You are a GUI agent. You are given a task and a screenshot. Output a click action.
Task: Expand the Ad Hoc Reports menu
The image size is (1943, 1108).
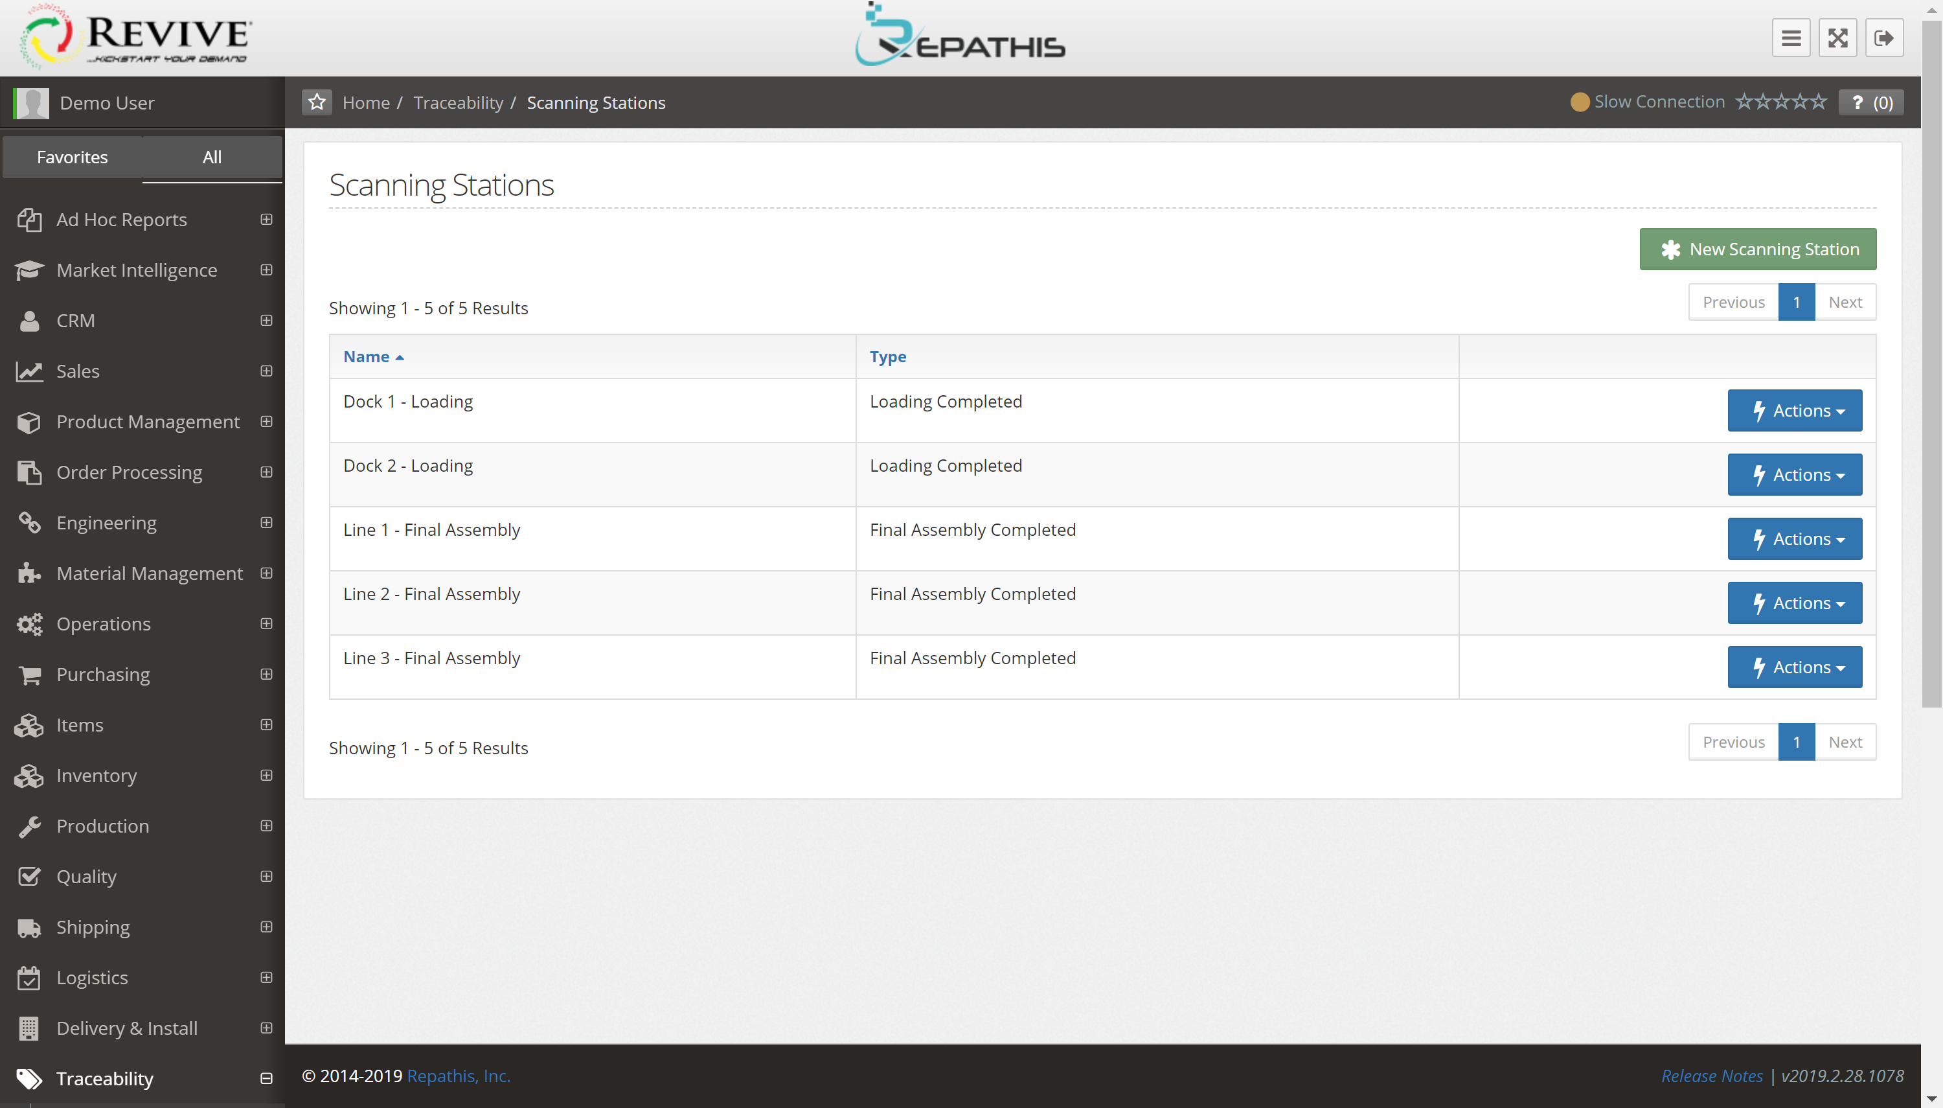click(266, 219)
